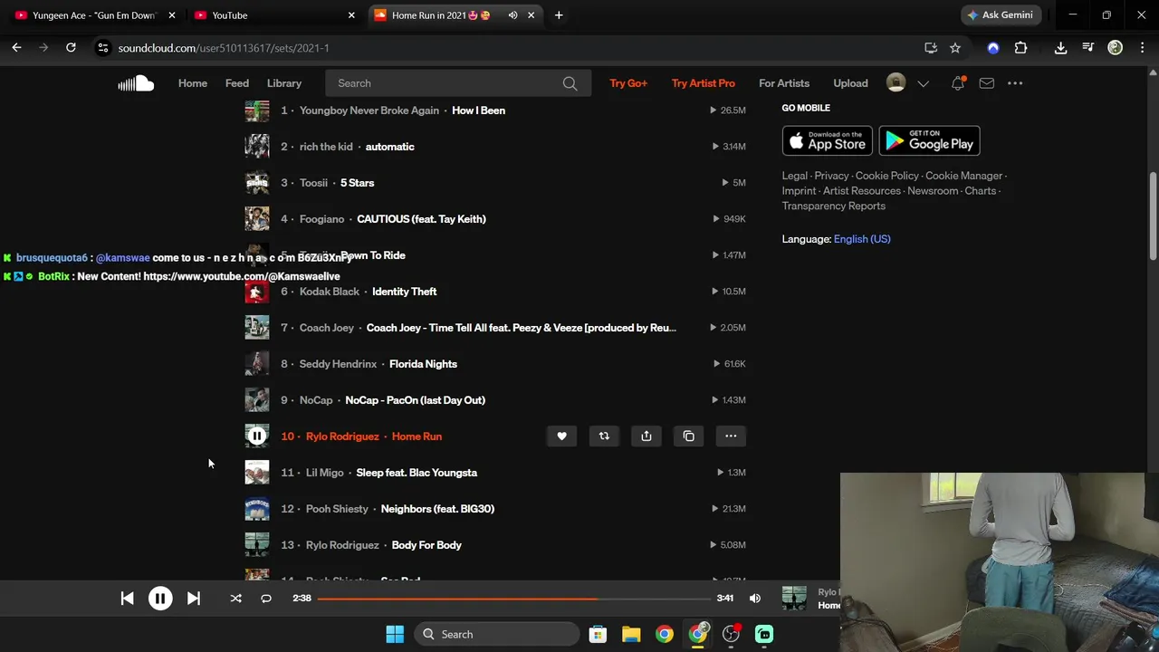
Task: Pause playback in the bottom player
Action: pyautogui.click(x=160, y=598)
